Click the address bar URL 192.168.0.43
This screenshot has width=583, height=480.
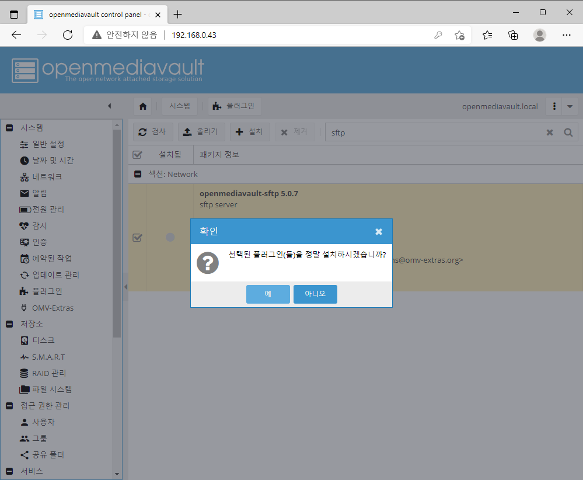(194, 35)
